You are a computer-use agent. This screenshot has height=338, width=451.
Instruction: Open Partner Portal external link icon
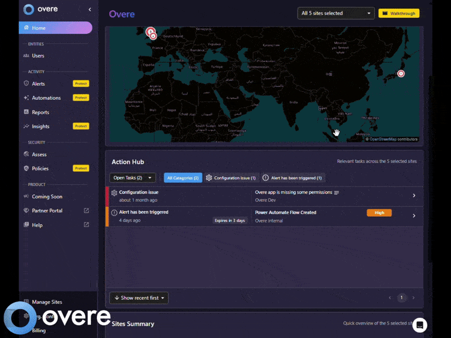(86, 210)
